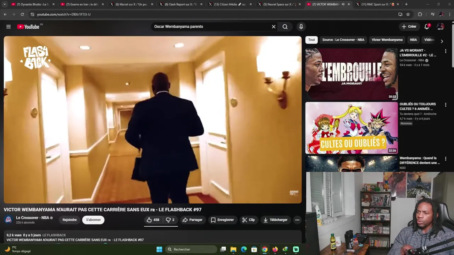The image size is (454, 255).
Task: Open File Explorer from taskbar
Action: click(x=233, y=249)
